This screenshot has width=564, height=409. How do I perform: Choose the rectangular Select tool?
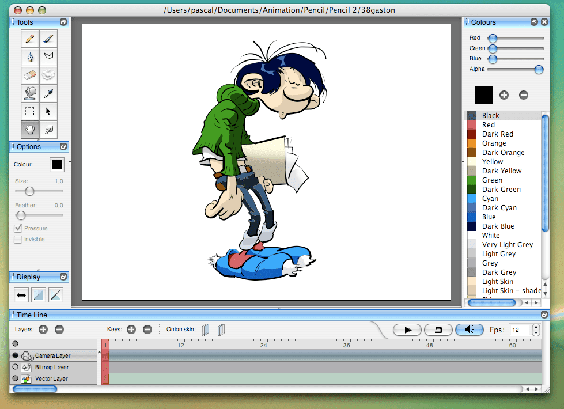(30, 111)
